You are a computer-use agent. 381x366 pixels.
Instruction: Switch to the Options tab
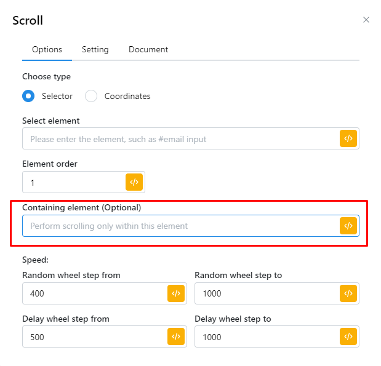coord(47,49)
